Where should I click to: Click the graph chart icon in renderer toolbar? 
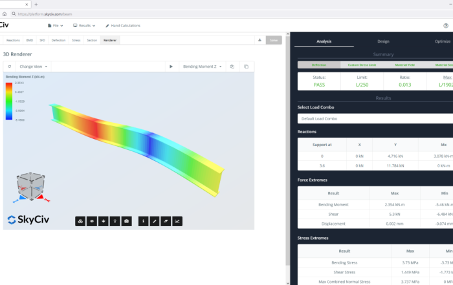[177, 221]
